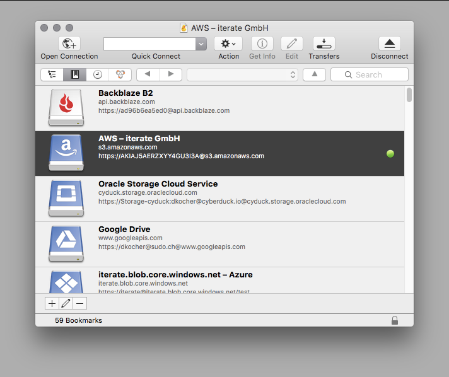Click the Open Connection globe icon
This screenshot has width=449, height=377.
click(69, 43)
